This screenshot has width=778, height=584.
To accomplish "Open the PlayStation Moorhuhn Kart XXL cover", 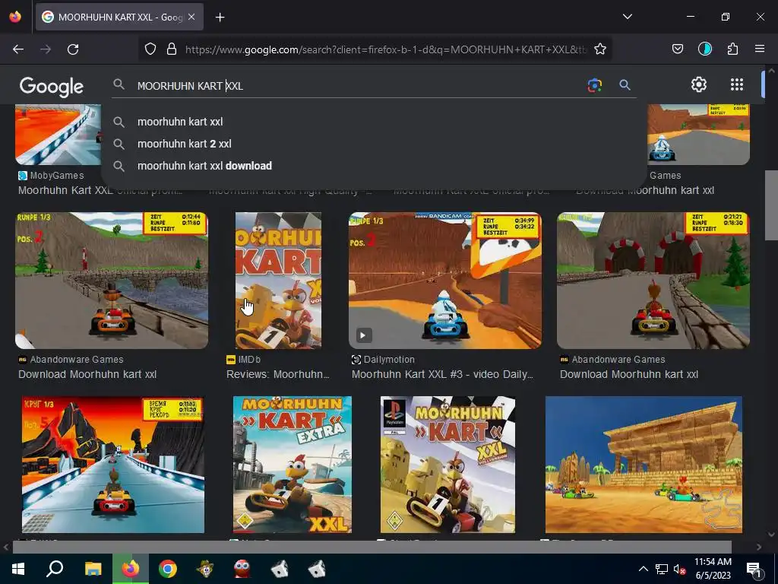I will 448,465.
